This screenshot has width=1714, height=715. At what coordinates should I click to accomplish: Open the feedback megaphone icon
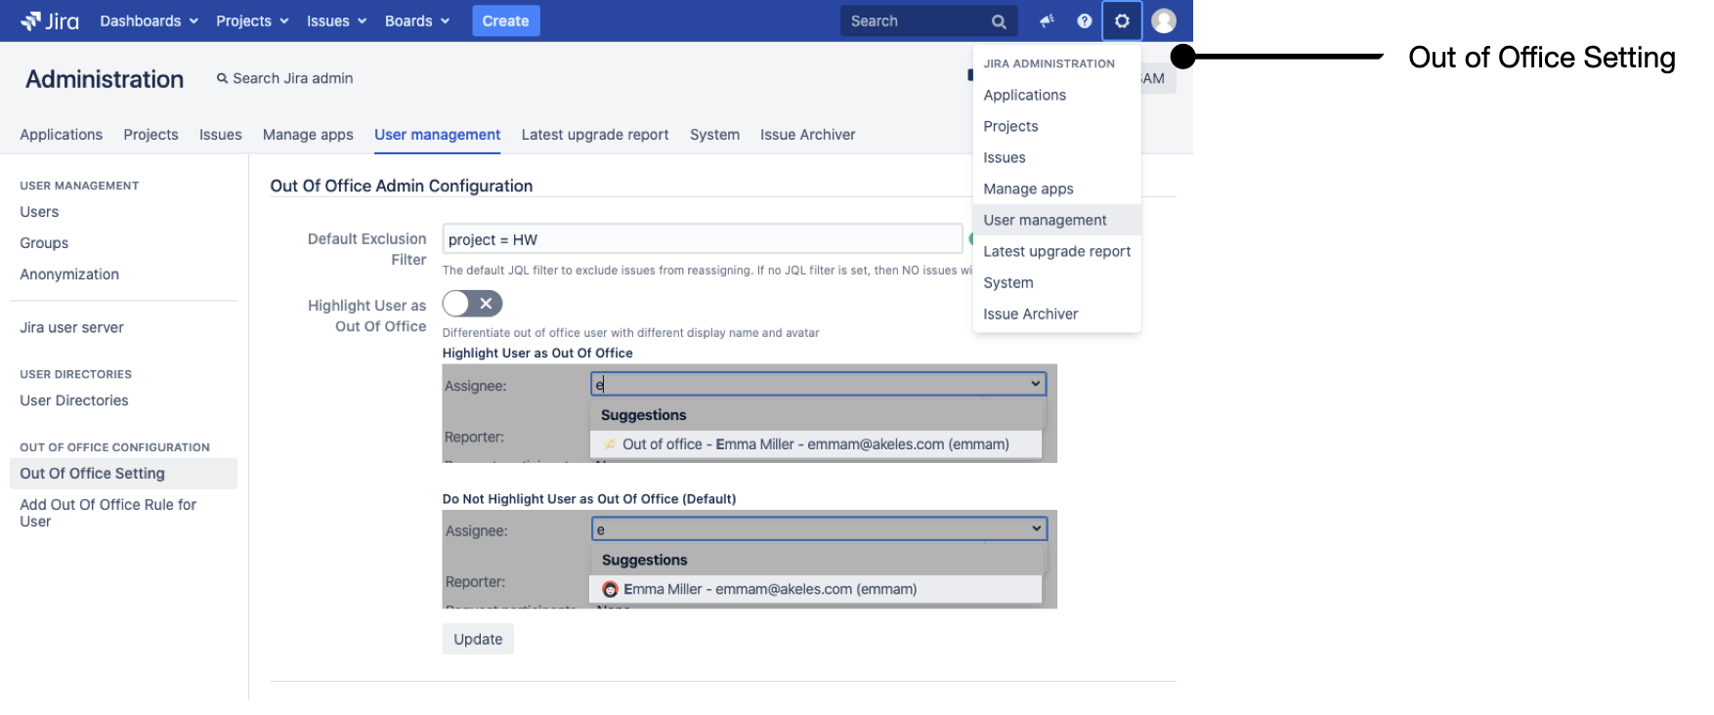pyautogui.click(x=1047, y=21)
